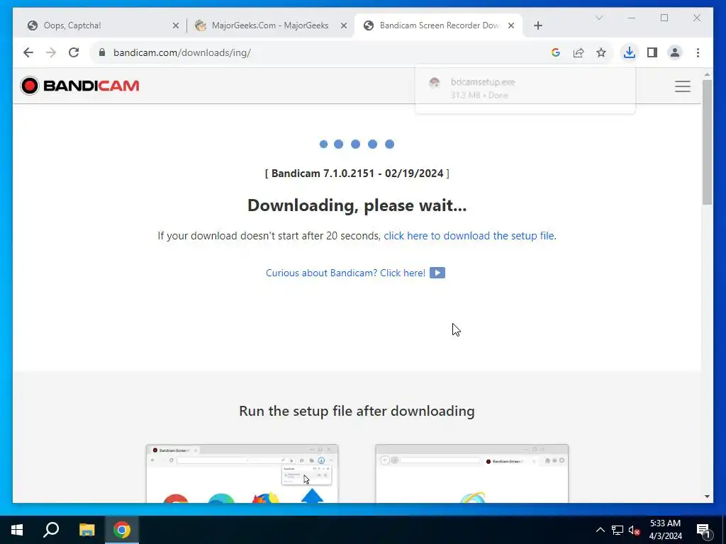Viewport: 726px width, 544px height.
Task: Reload the Bandicam download page
Action: click(x=74, y=52)
